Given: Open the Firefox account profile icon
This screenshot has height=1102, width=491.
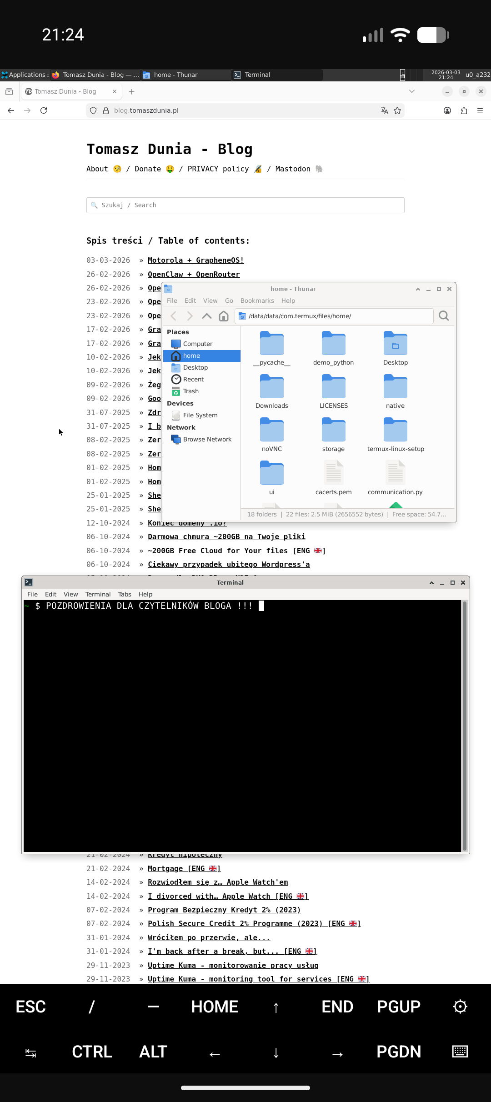Looking at the screenshot, I should 447,110.
